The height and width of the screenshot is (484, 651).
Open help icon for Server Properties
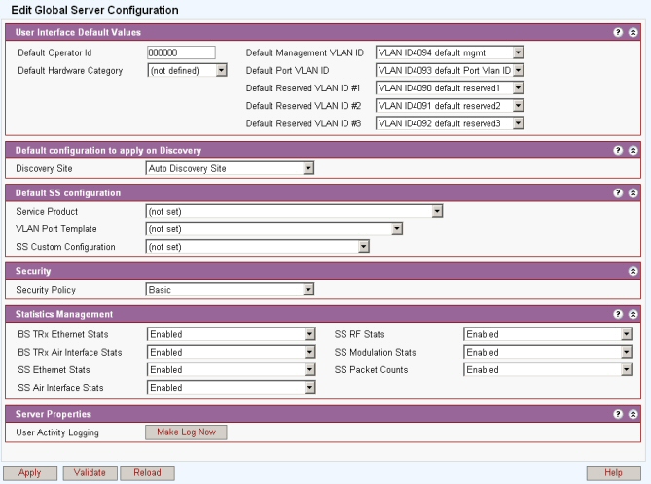(x=618, y=414)
